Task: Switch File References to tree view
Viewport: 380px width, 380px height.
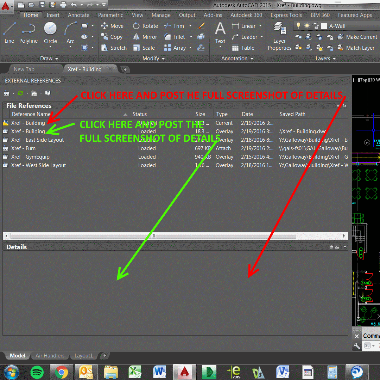Action: point(344,105)
